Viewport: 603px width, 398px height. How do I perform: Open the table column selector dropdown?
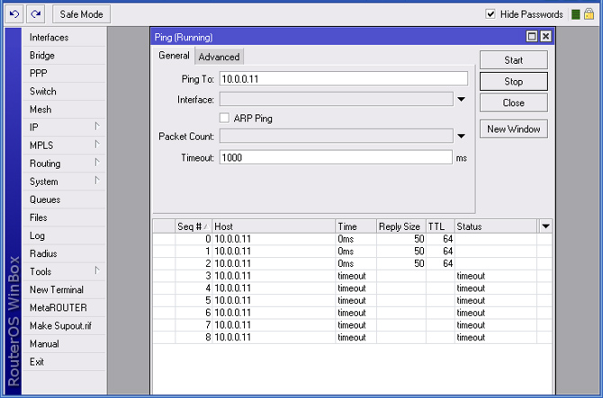544,226
